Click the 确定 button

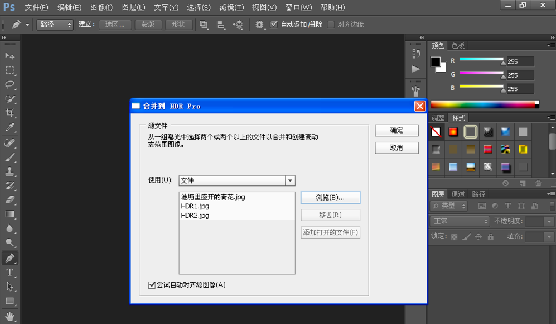pyautogui.click(x=397, y=130)
